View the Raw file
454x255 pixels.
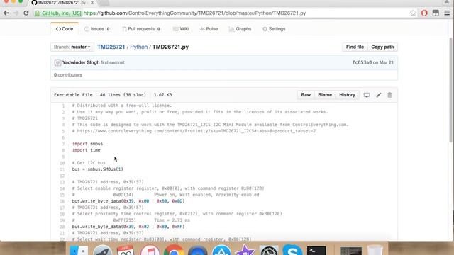tap(306, 95)
